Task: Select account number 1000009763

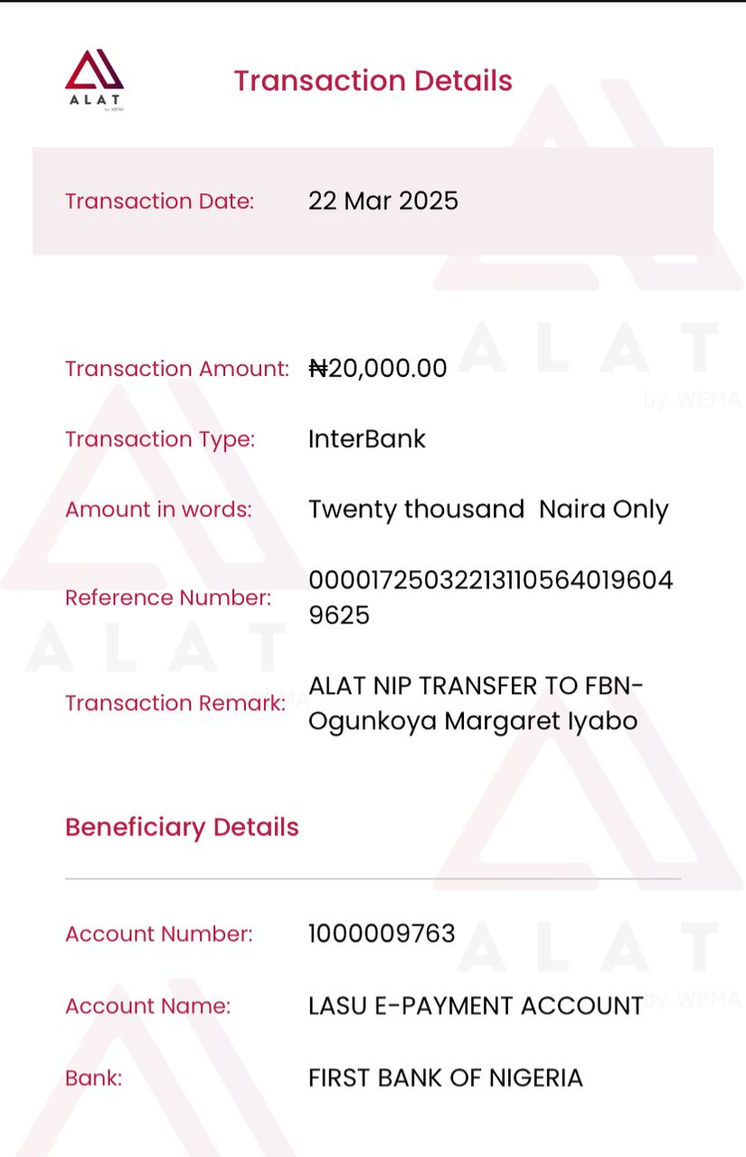Action: click(x=382, y=934)
